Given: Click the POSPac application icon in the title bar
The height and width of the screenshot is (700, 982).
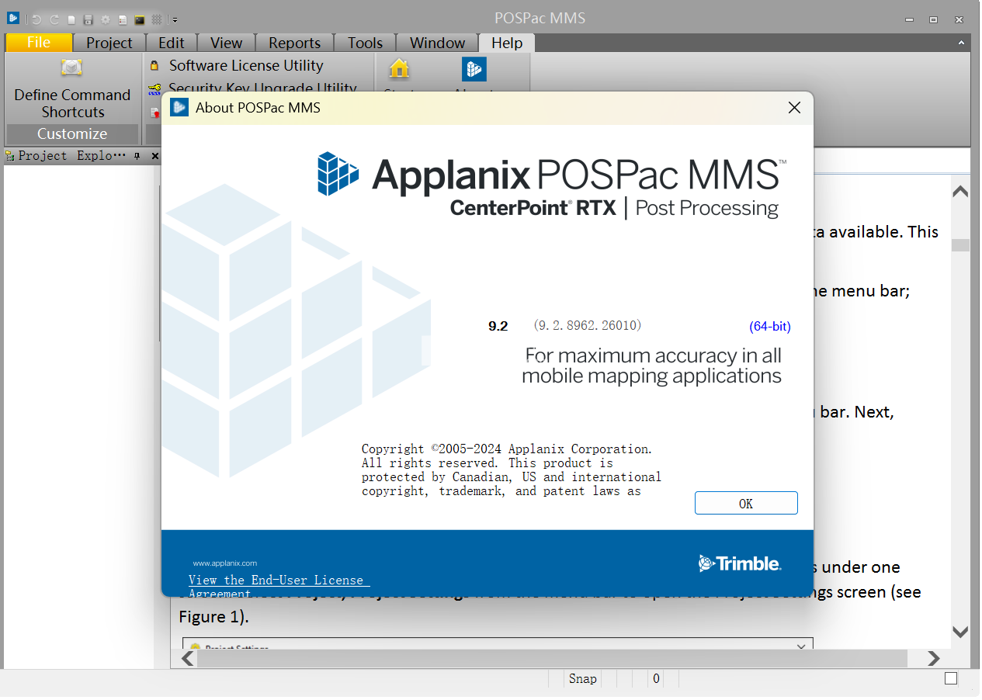Looking at the screenshot, I should click(13, 19).
